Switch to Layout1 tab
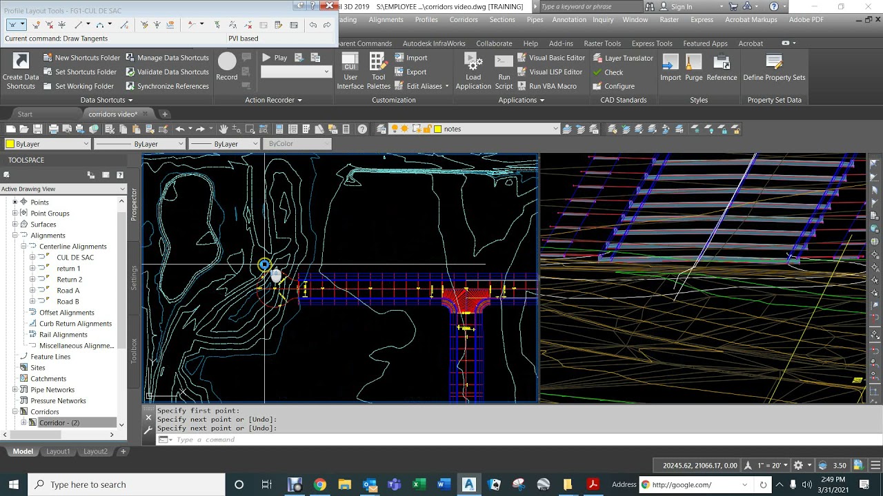883x496 pixels. pyautogui.click(x=58, y=451)
